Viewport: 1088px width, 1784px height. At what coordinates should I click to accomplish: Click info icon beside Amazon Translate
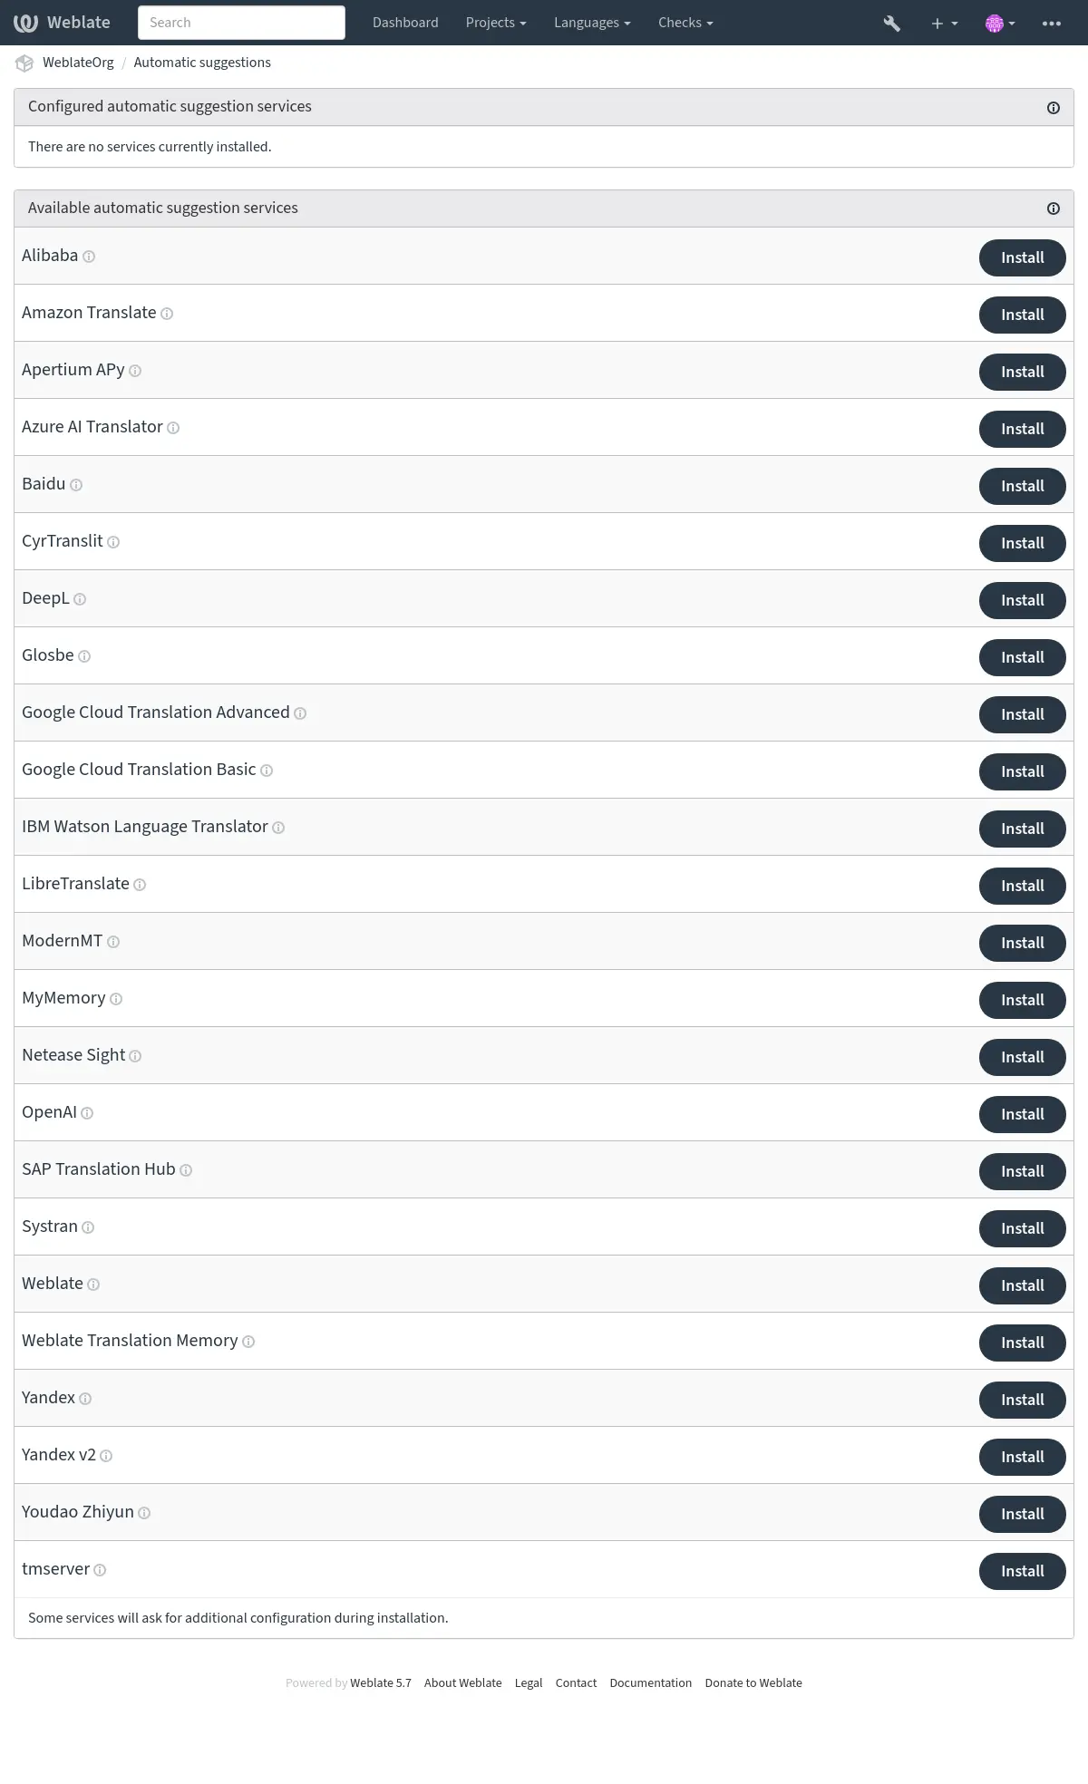167,314
